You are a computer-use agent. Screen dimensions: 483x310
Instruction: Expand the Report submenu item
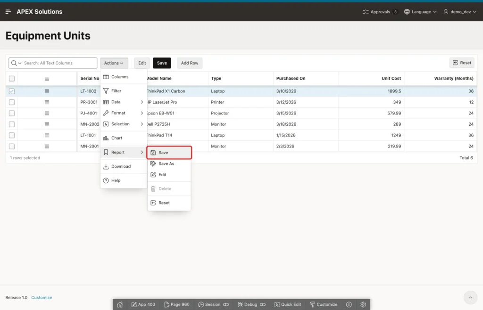click(124, 152)
